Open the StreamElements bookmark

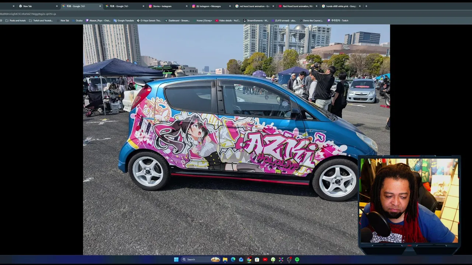point(256,21)
